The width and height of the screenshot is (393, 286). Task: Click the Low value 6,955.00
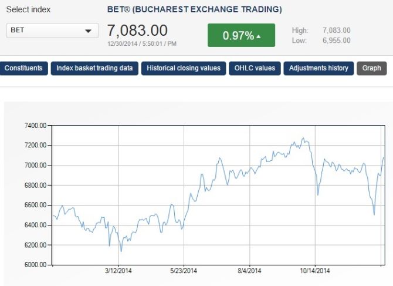tap(336, 41)
